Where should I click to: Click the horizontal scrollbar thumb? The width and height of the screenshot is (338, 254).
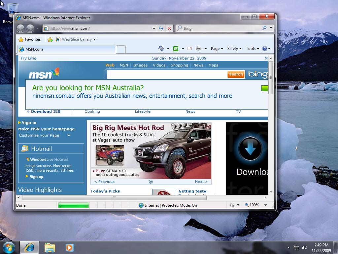114,197
